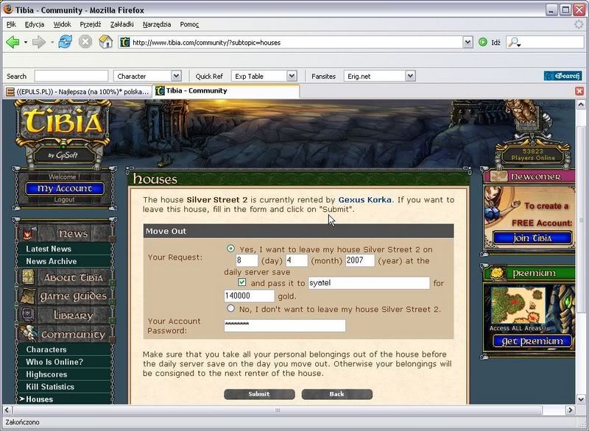Click the Back navigation arrow
The width and height of the screenshot is (589, 431).
(x=13, y=42)
